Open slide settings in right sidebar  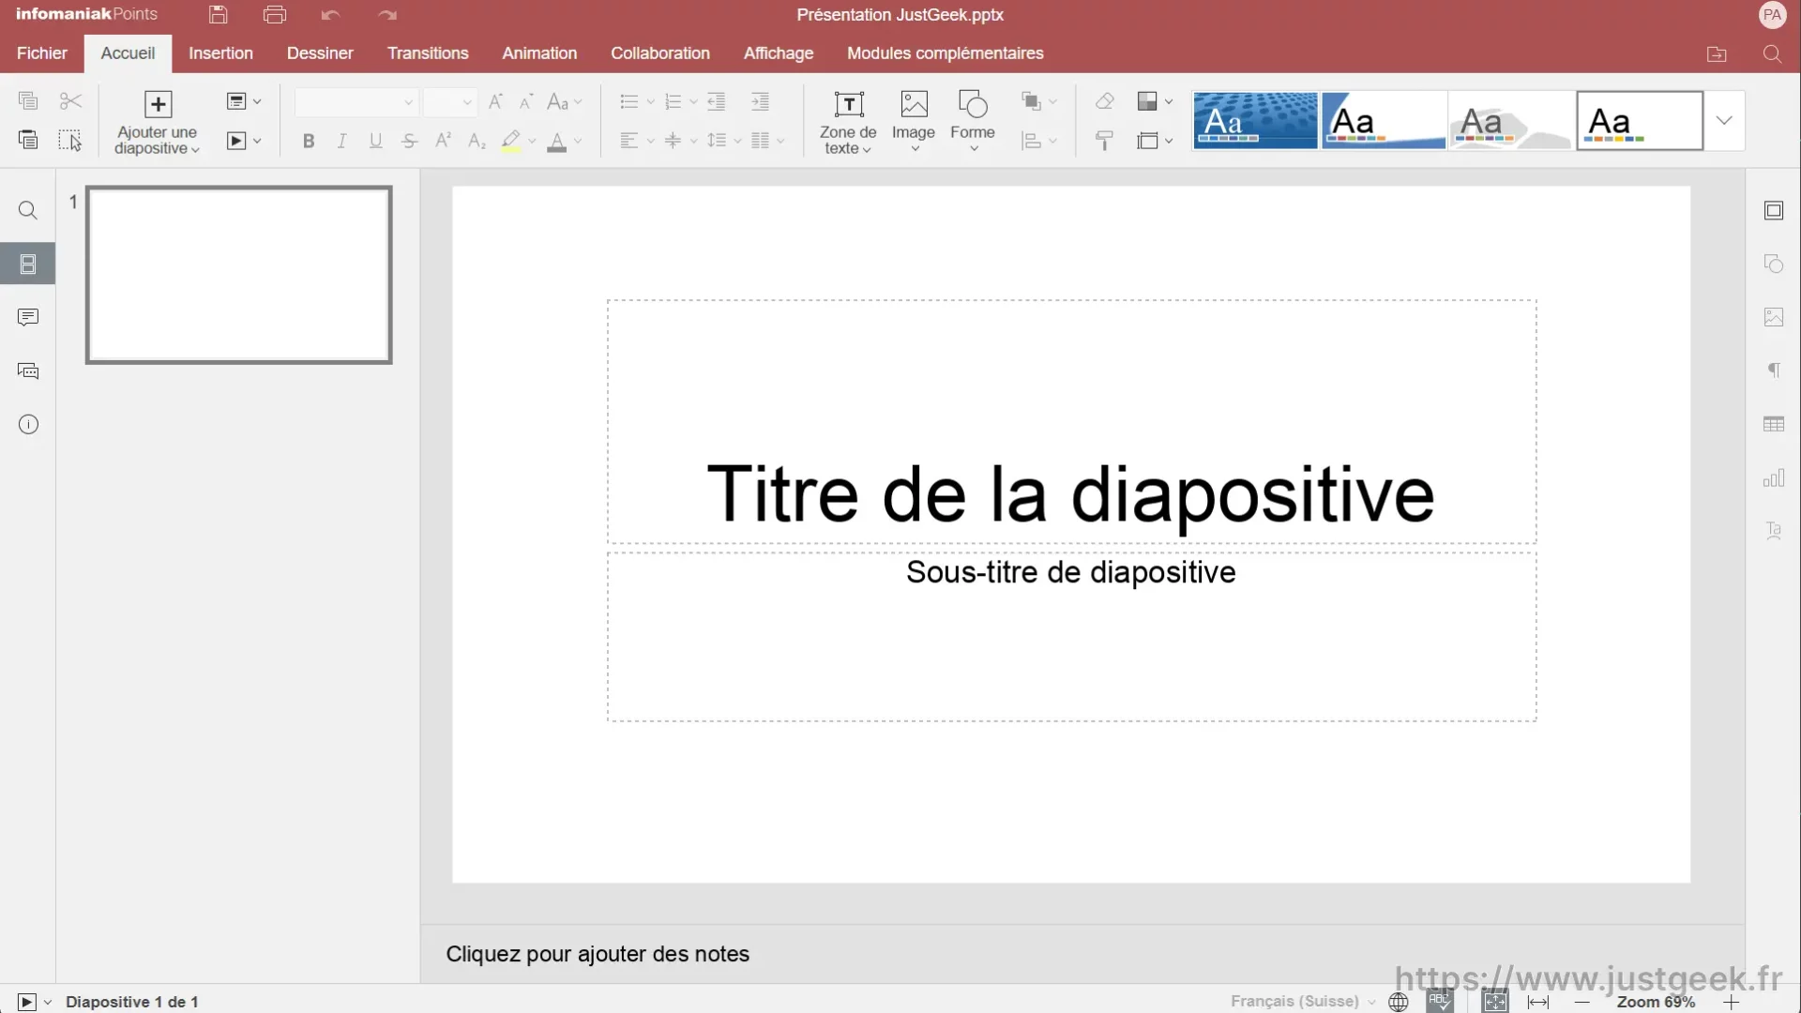pos(1774,210)
